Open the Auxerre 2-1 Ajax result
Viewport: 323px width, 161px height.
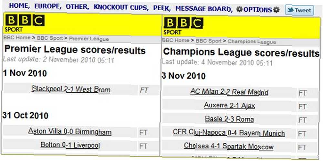(229, 106)
